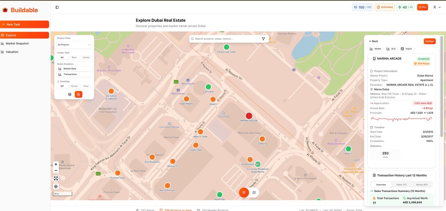Switch to the Rental (87) tab
Viewport: 446px width, 211px height.
pyautogui.click(x=422, y=185)
